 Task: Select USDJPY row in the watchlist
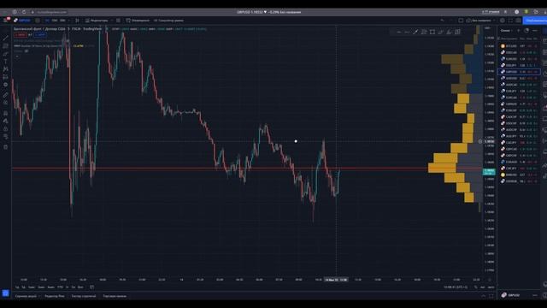coord(519,65)
